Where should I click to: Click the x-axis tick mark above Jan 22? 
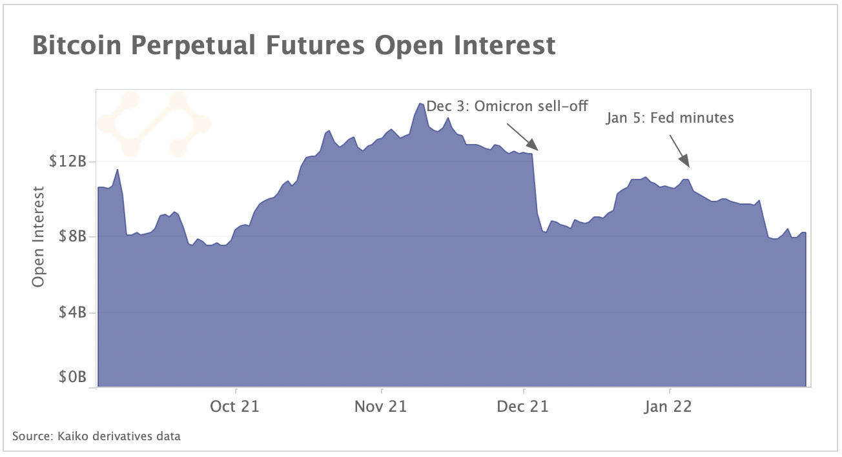click(x=670, y=390)
